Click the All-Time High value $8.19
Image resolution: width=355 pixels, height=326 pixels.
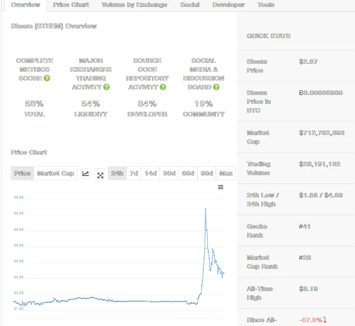click(308, 289)
